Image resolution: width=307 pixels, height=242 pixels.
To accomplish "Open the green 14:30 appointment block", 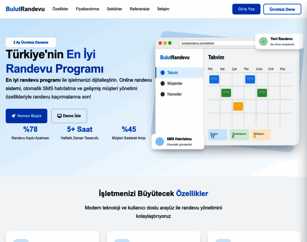I will tap(226, 92).
